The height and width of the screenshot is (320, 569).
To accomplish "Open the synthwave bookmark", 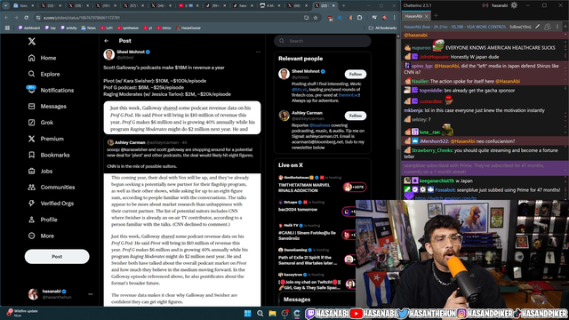I will point(128,28).
